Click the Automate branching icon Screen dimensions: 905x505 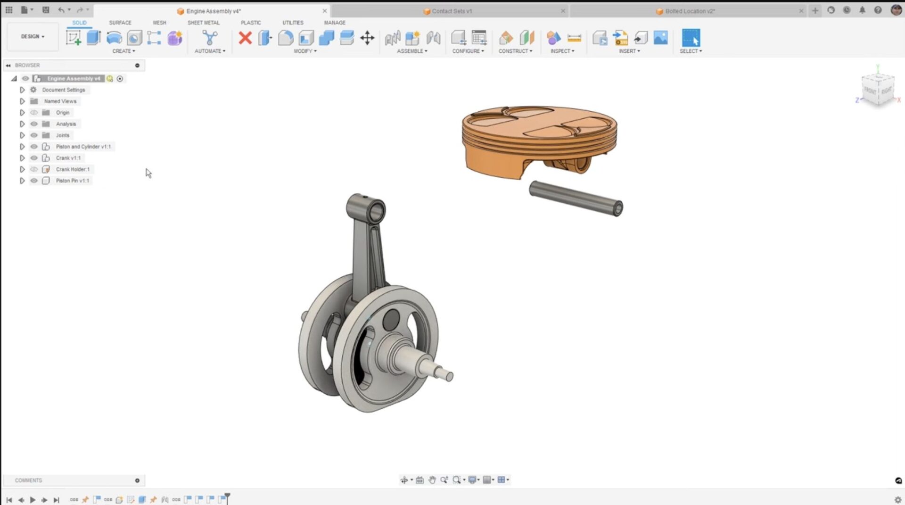[210, 38]
